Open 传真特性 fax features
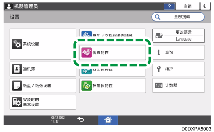 112,53
